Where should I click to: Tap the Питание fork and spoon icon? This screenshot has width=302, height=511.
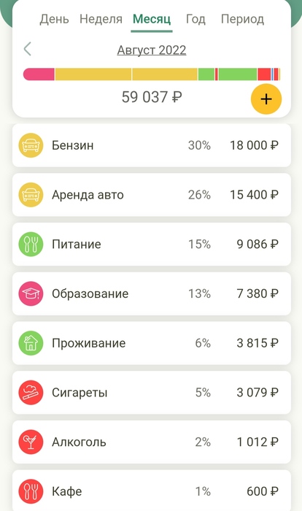tap(31, 245)
